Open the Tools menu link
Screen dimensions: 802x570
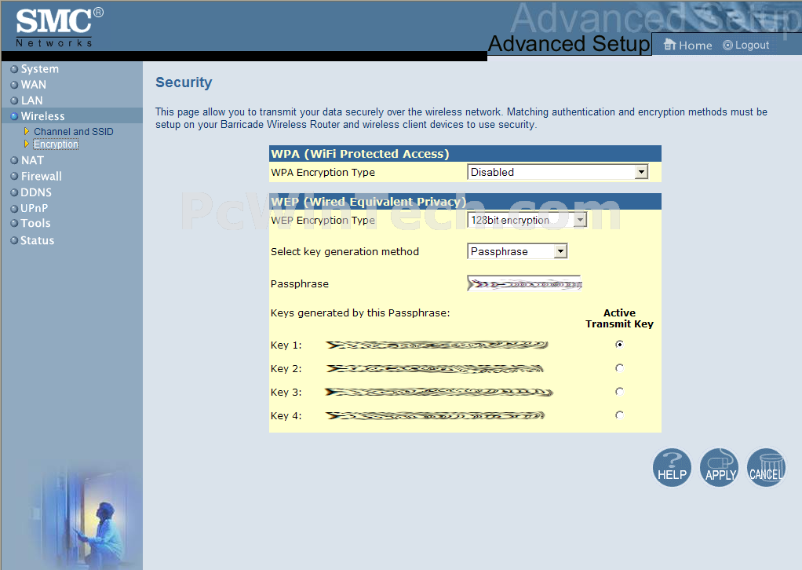(36, 223)
